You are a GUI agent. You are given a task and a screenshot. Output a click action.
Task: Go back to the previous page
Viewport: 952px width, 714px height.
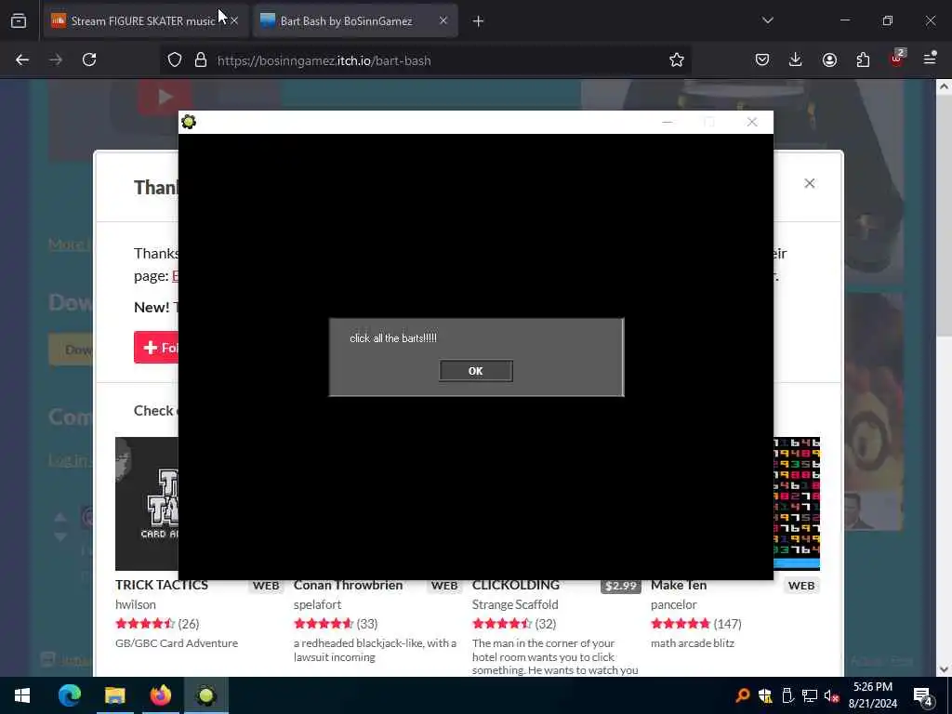pyautogui.click(x=22, y=59)
